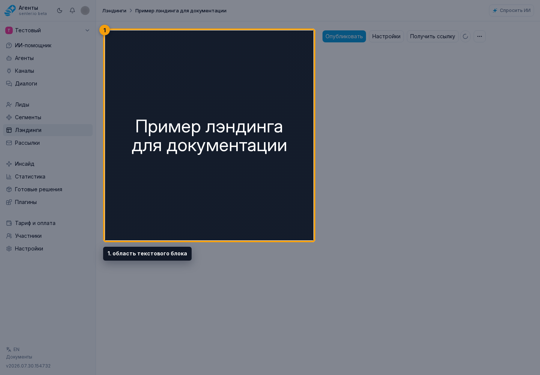The height and width of the screenshot is (375, 540).
Task: Click the Тестовый workspace T badge
Action: pyautogui.click(x=9, y=30)
